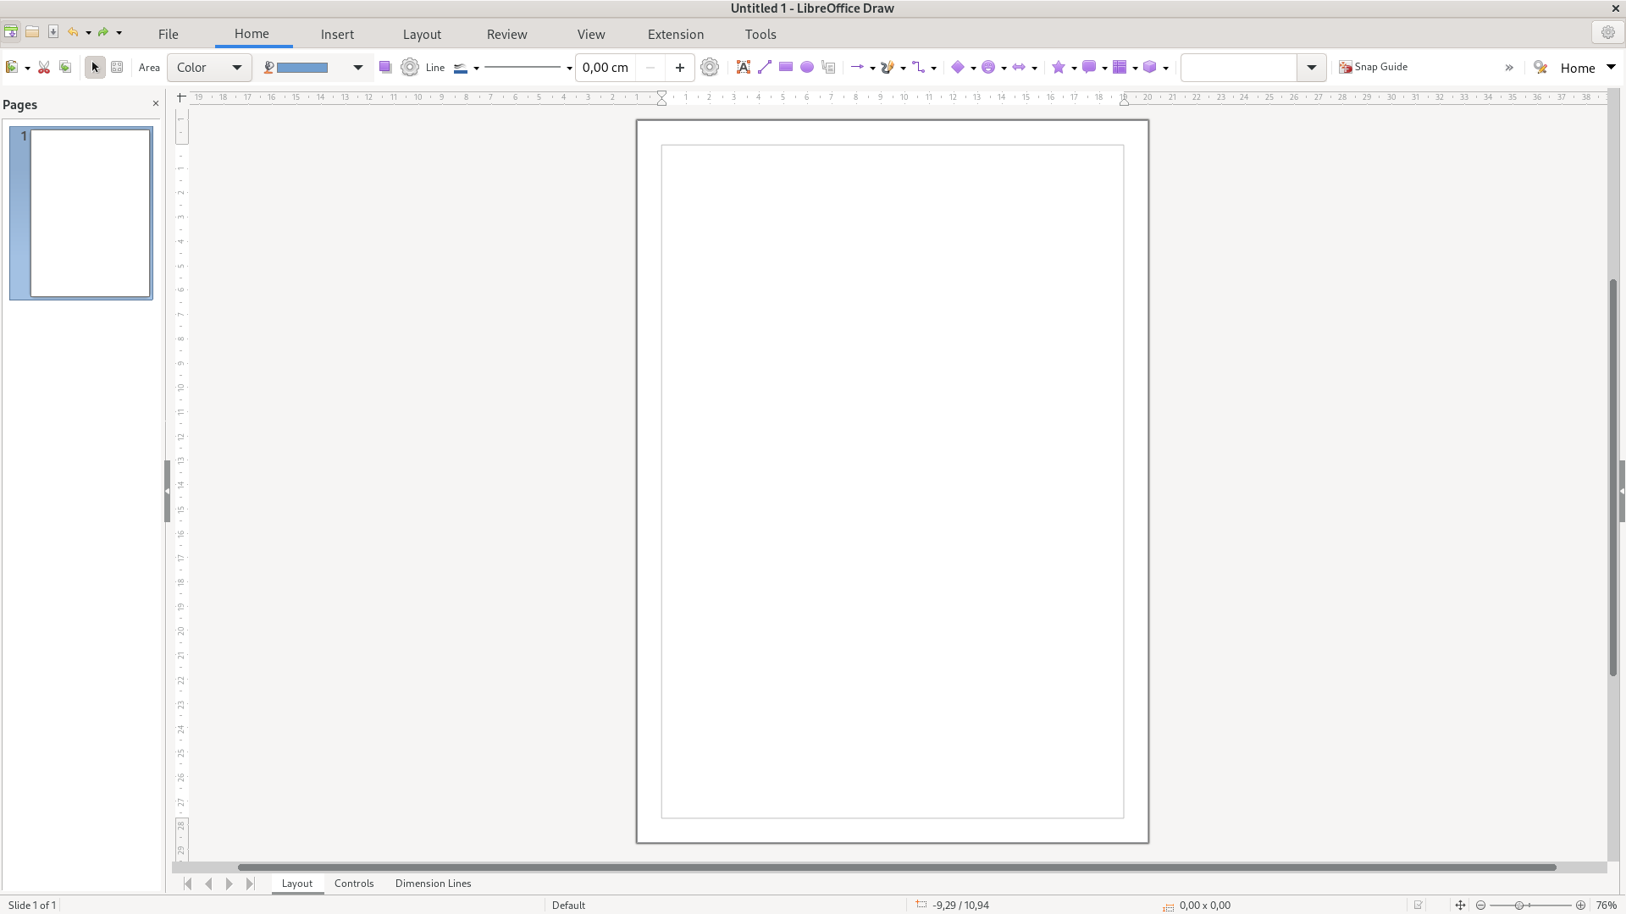Select the Ellipse shape tool
The height and width of the screenshot is (914, 1626).
point(807,67)
